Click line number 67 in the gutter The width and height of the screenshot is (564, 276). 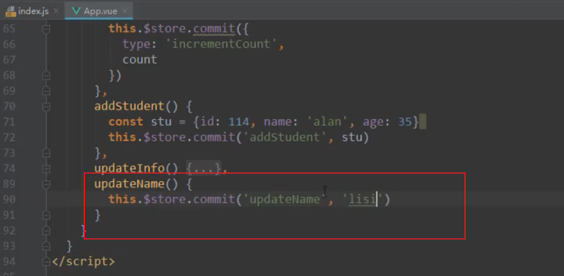click(9, 60)
